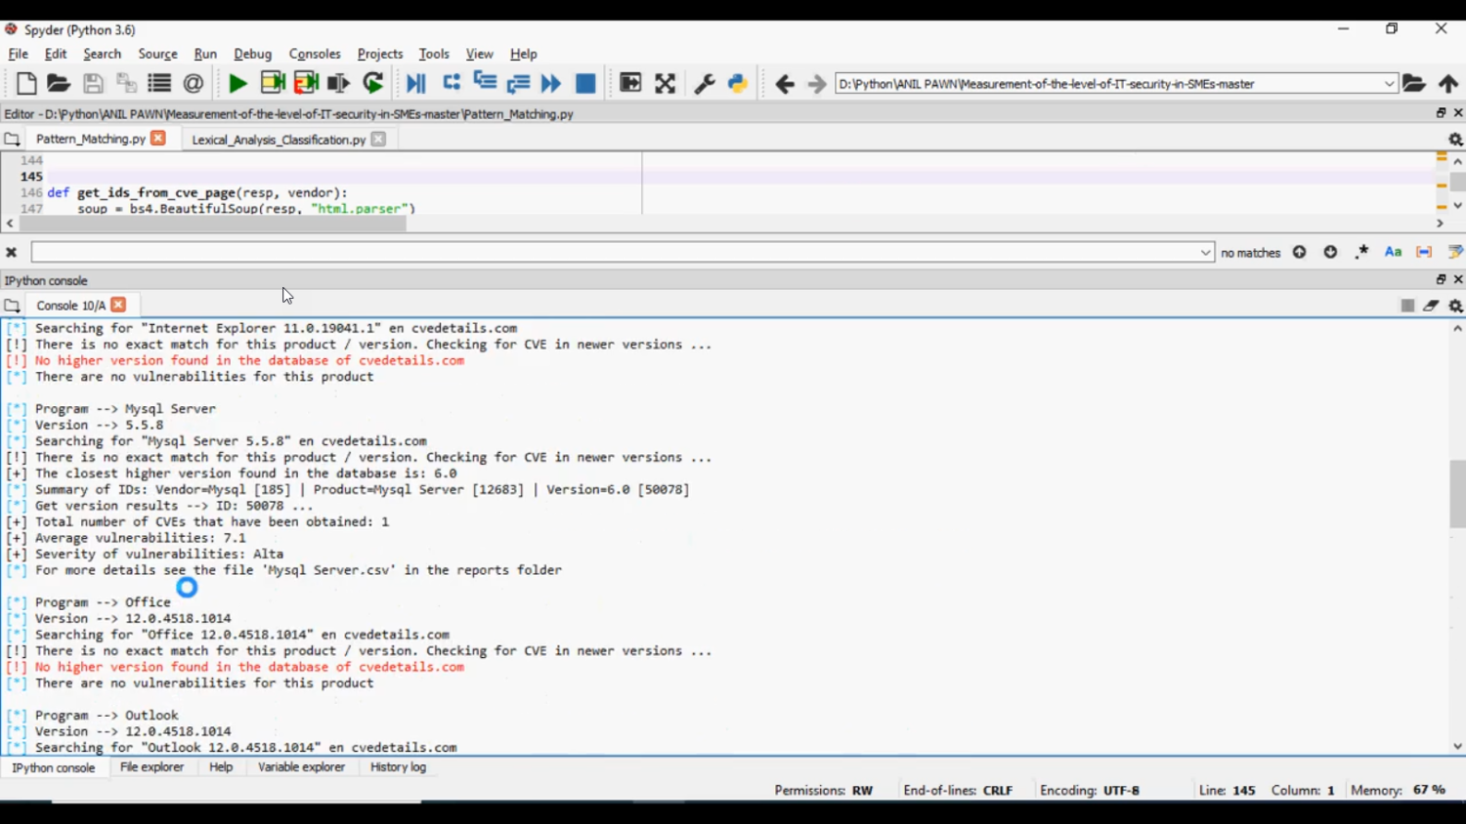Toggle case sensitive search (Aa)
The image size is (1466, 824).
tap(1394, 252)
